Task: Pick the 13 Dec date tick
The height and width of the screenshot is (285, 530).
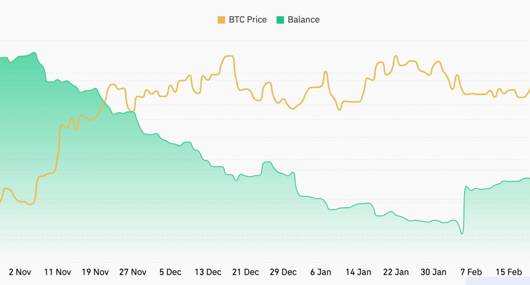Action: tap(208, 272)
